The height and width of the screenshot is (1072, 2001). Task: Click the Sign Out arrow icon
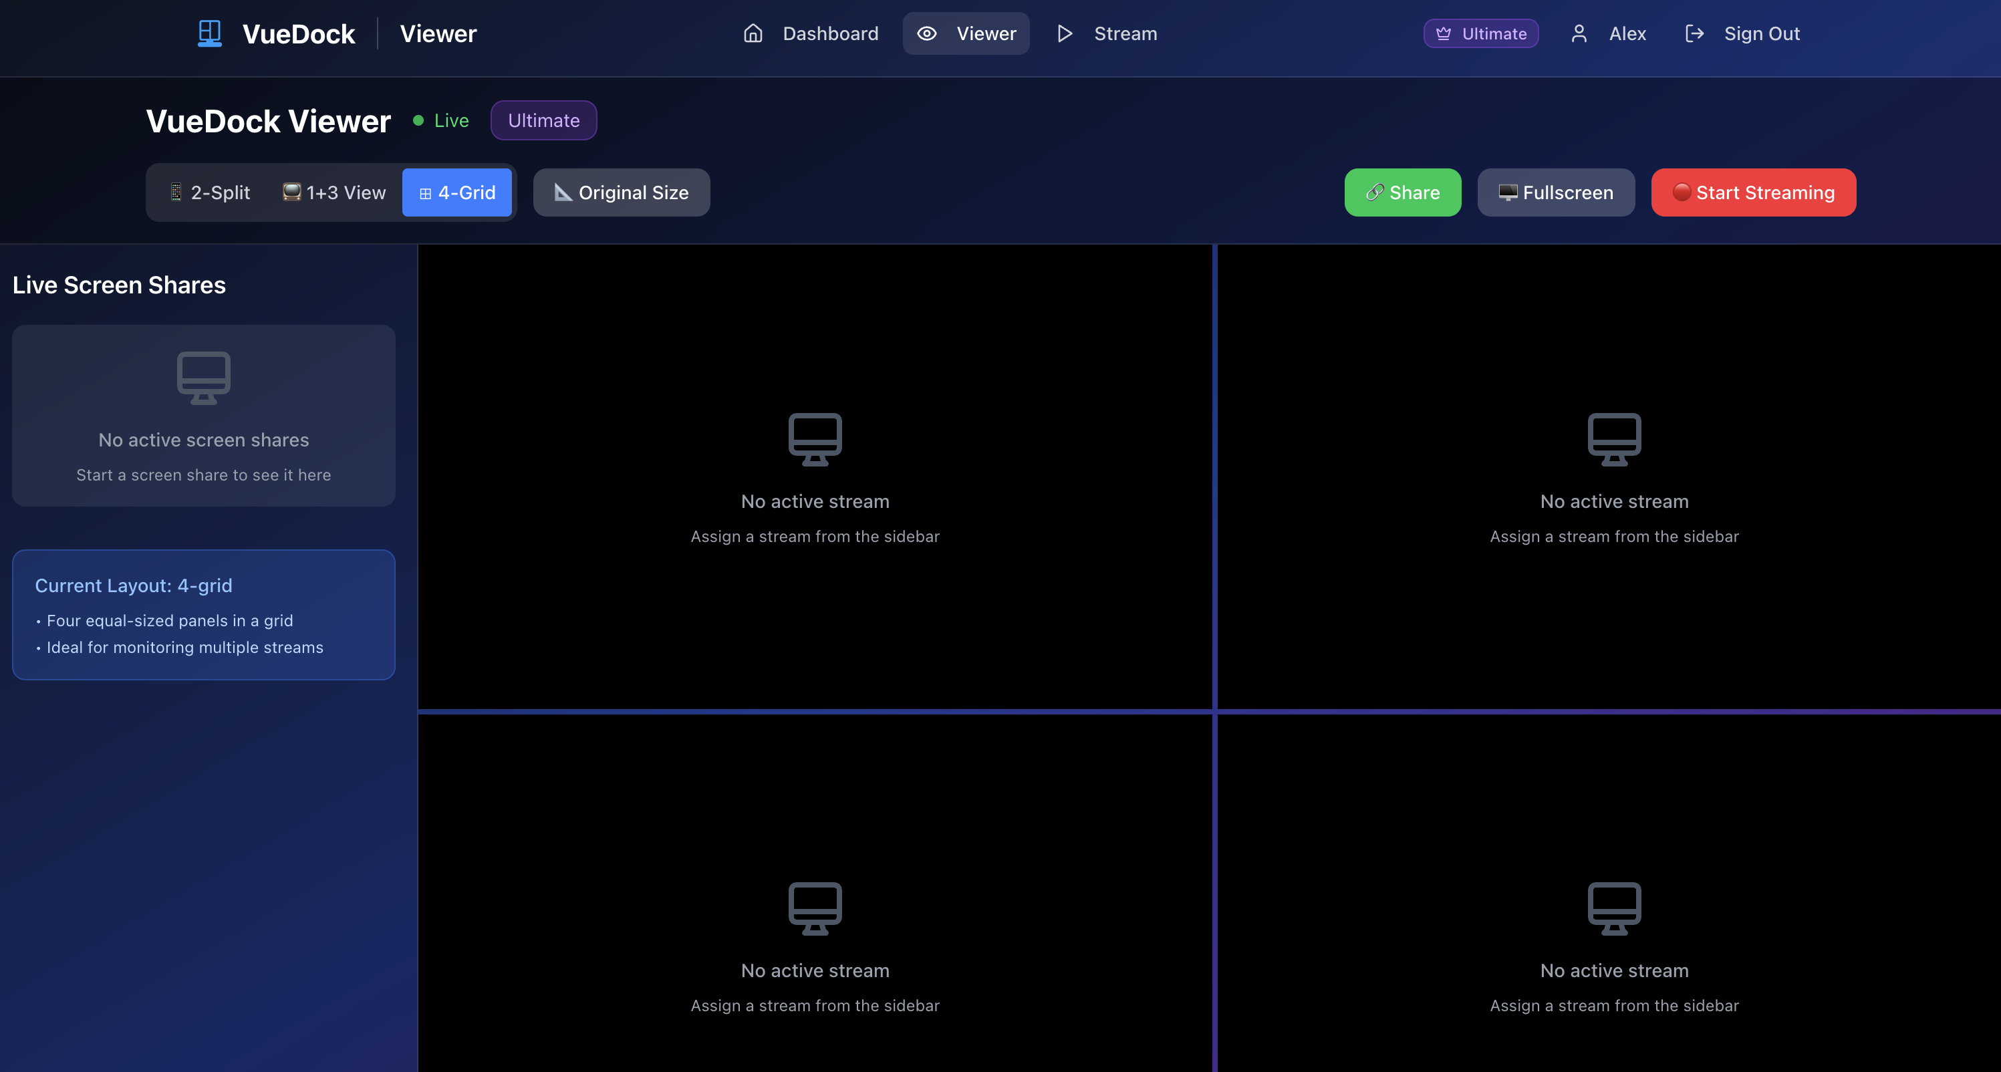(1694, 33)
